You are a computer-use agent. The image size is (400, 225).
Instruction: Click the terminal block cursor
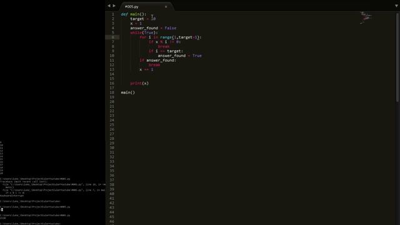click(2, 210)
